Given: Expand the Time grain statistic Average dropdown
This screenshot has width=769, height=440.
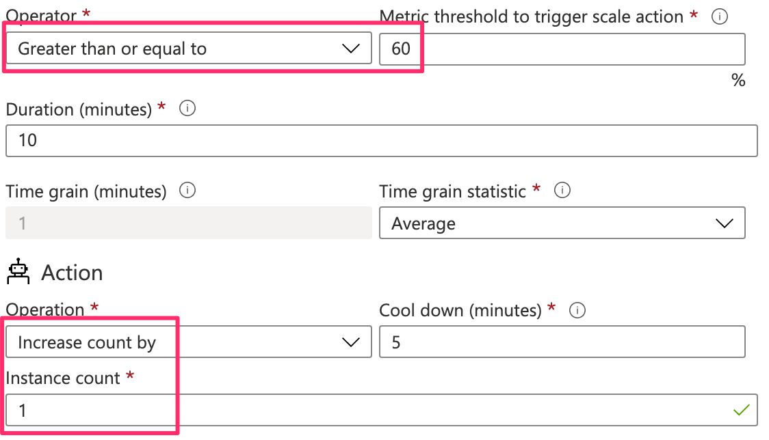Looking at the screenshot, I should [x=562, y=223].
